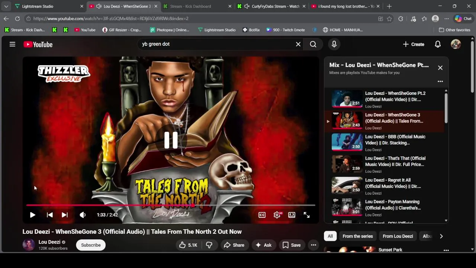Skip to the next video

[x=64, y=215]
